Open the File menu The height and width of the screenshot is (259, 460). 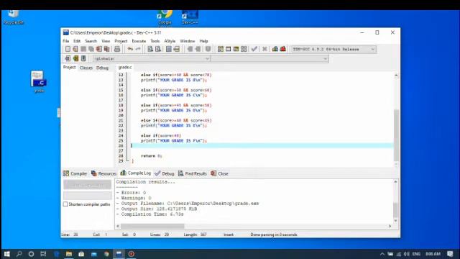coord(66,41)
